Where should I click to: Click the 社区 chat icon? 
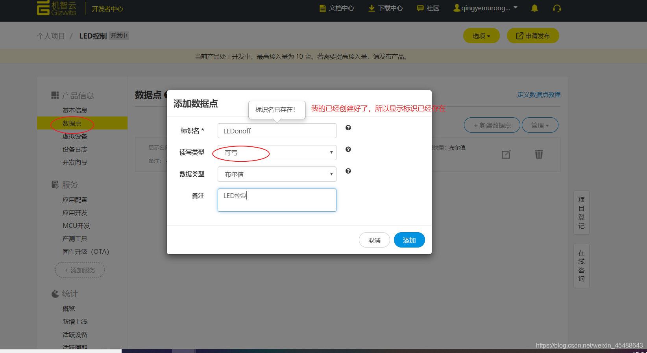420,8
